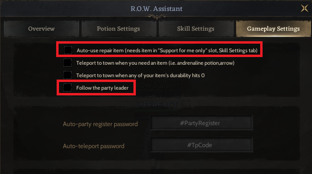The width and height of the screenshot is (312, 174).
Task: Close the R.O.W. Assistant window
Action: pos(304,8)
